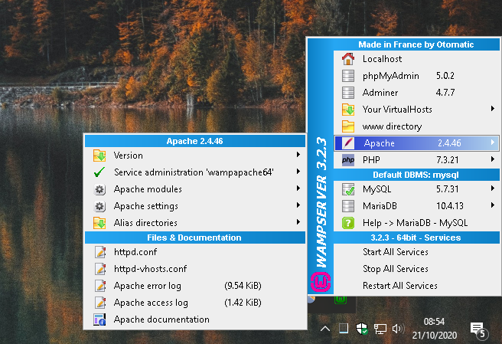This screenshot has height=344, width=502.
Task: Open the Apache modules menu entry
Action: [194, 189]
